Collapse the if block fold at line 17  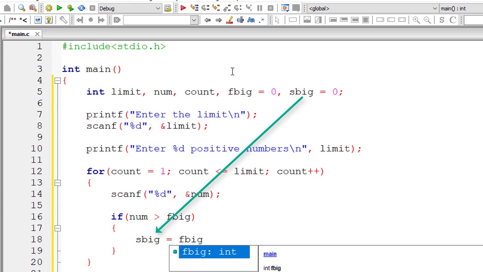[57, 228]
